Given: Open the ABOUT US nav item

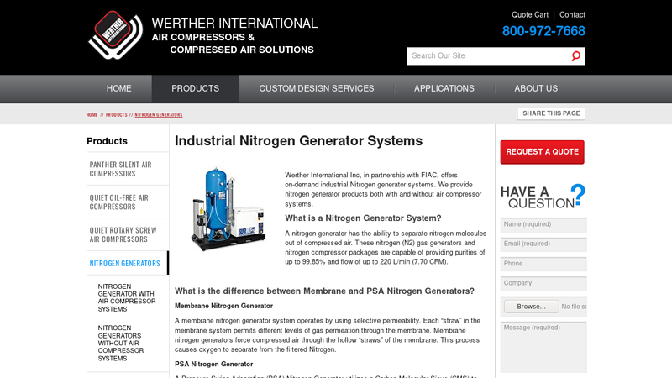Looking at the screenshot, I should pyautogui.click(x=536, y=88).
